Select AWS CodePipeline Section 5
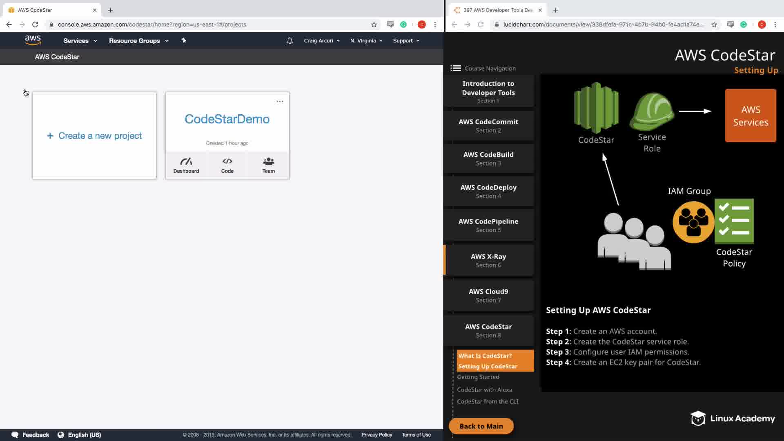Screen dimensions: 784x441 pos(488,225)
